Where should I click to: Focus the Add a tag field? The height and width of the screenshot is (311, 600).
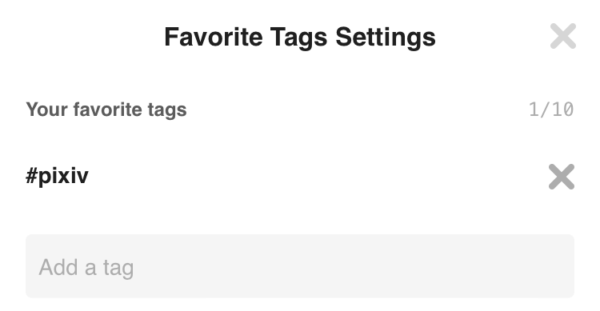[x=300, y=266]
